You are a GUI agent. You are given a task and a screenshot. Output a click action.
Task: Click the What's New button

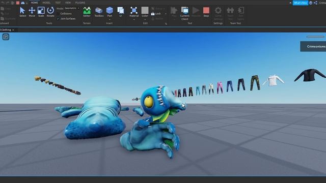coord(301,3)
